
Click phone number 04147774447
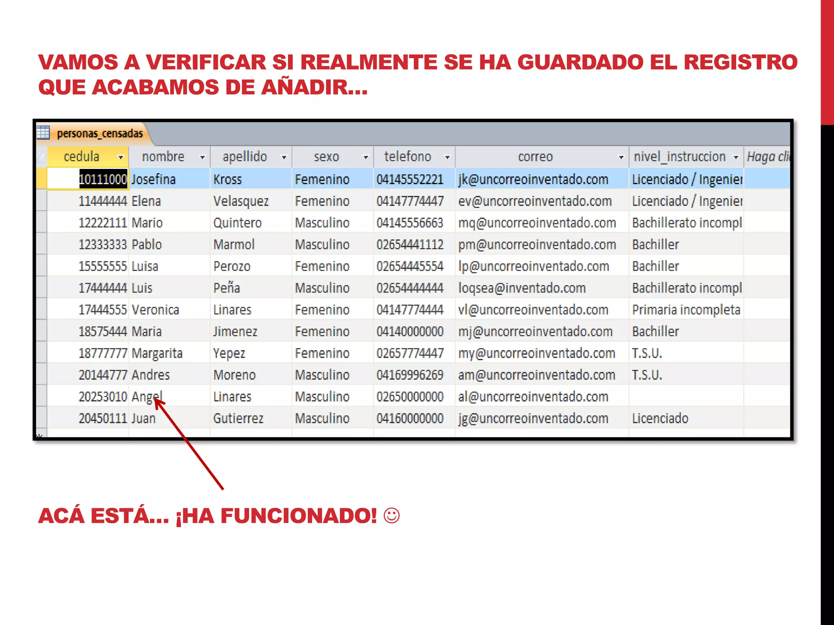click(410, 201)
